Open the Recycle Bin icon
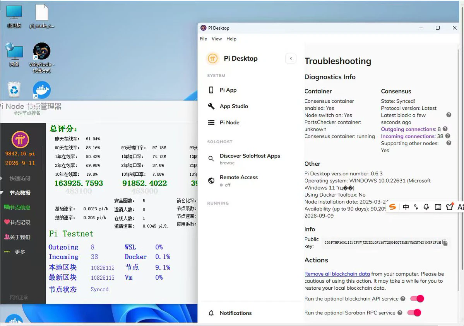464x326 pixels. pos(14,90)
